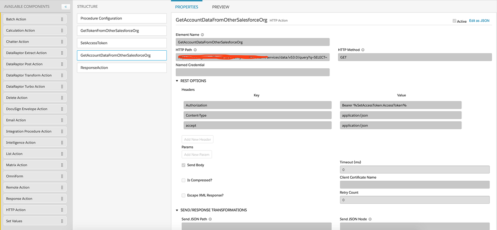Switch to the PREVIEW tab
The height and width of the screenshot is (230, 497).
(221, 7)
